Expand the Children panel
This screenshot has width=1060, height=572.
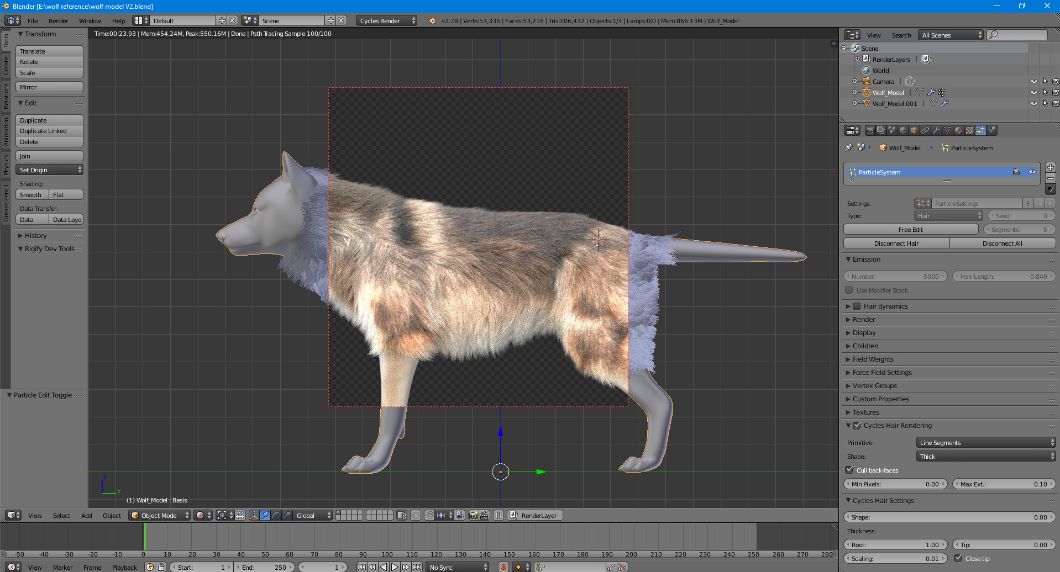click(865, 346)
